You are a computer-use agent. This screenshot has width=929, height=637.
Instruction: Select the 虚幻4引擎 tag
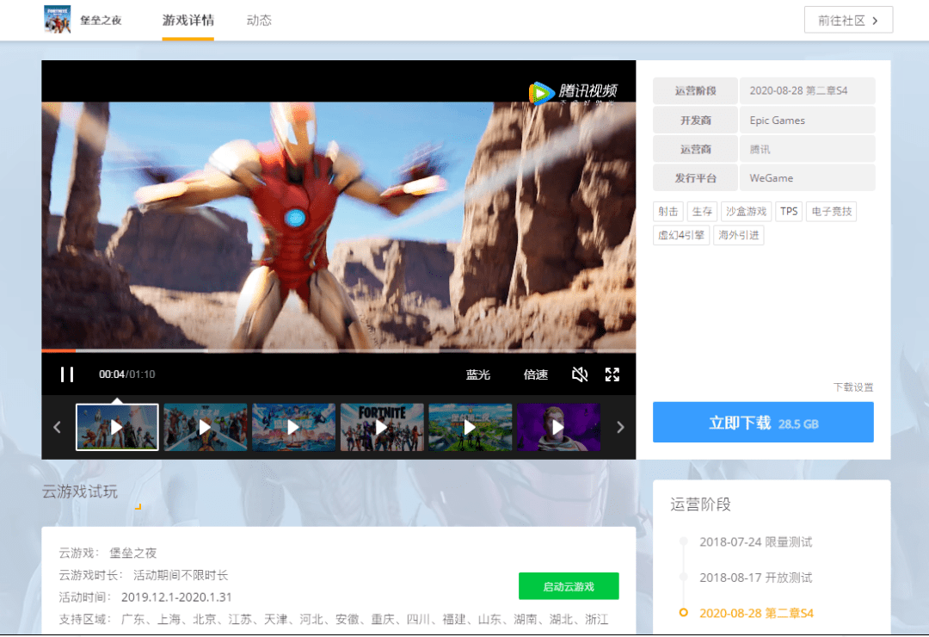pos(680,235)
